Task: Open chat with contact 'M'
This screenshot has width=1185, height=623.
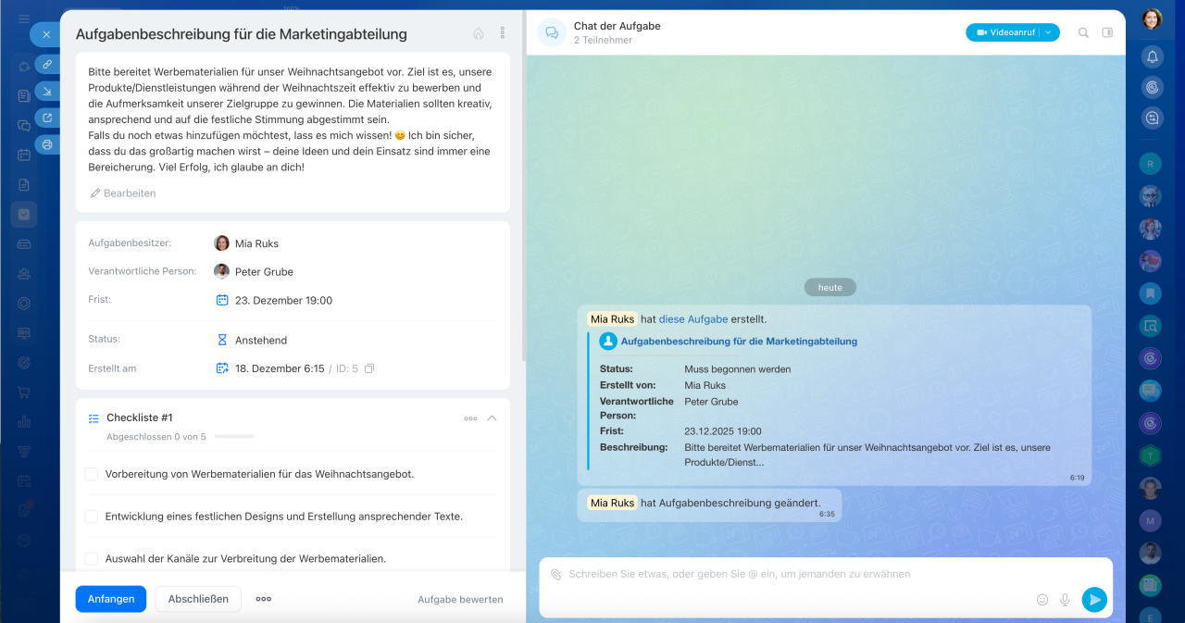Action: [x=1150, y=520]
